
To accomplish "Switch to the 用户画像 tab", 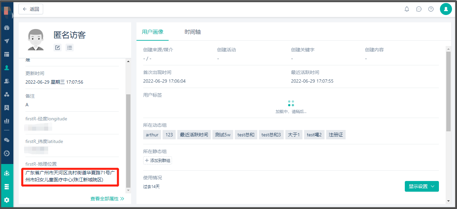I will pos(153,32).
